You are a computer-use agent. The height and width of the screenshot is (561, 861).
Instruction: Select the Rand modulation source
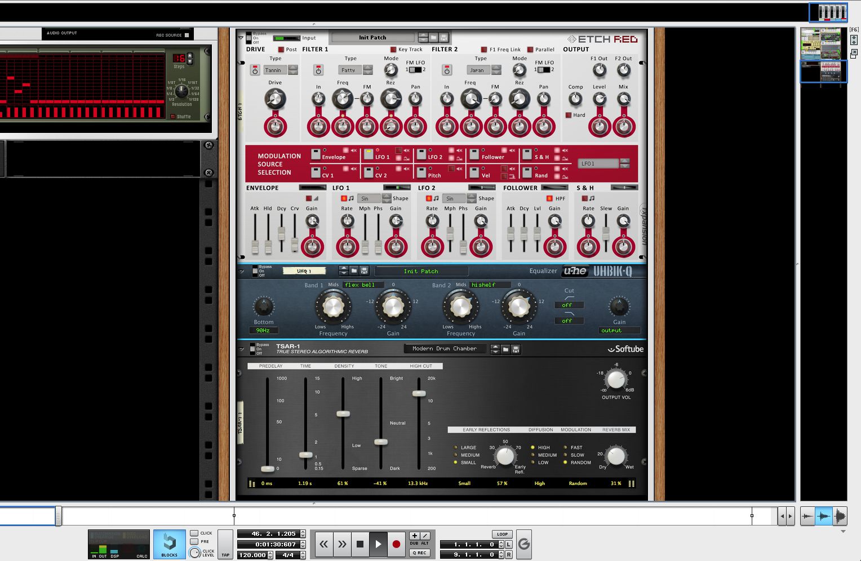point(527,172)
